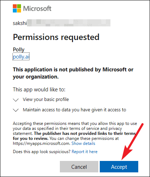Open the polly.ai publisher link

(x=21, y=57)
